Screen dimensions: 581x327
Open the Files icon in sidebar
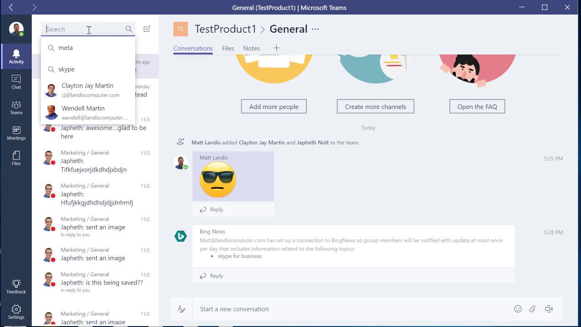click(16, 158)
